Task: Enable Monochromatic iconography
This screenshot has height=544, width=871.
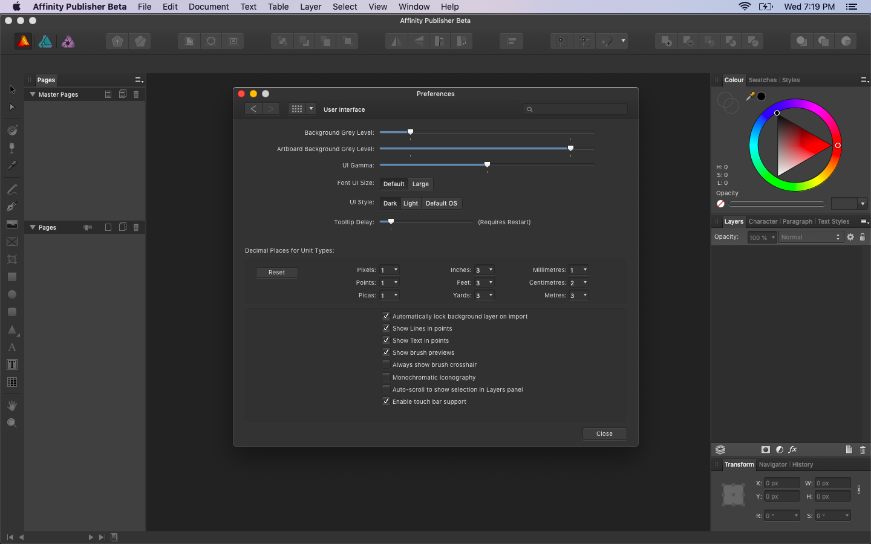Action: [386, 377]
